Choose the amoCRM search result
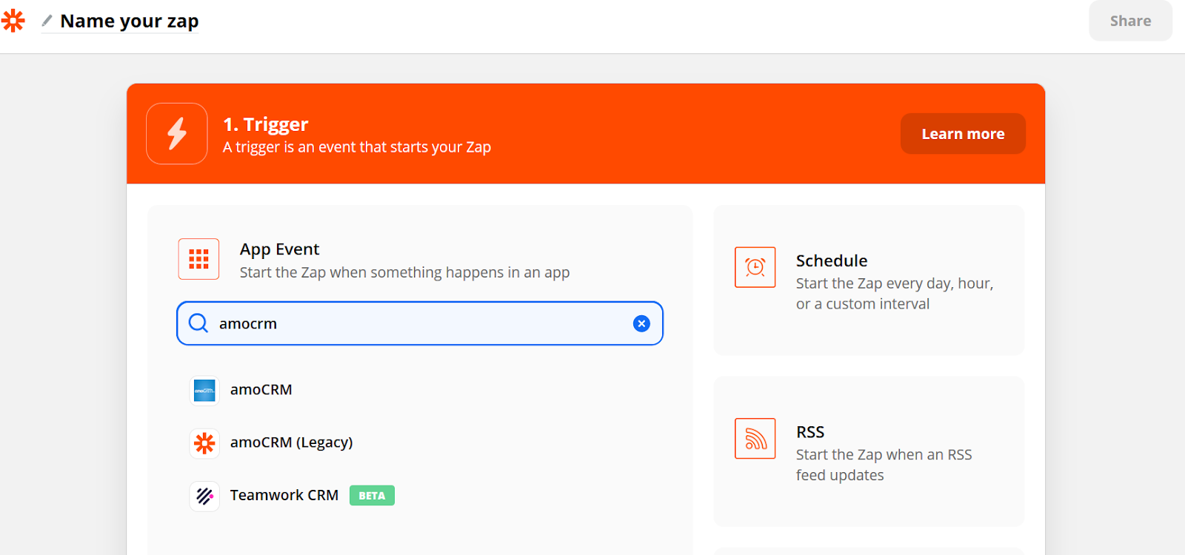The width and height of the screenshot is (1185, 555). [261, 390]
